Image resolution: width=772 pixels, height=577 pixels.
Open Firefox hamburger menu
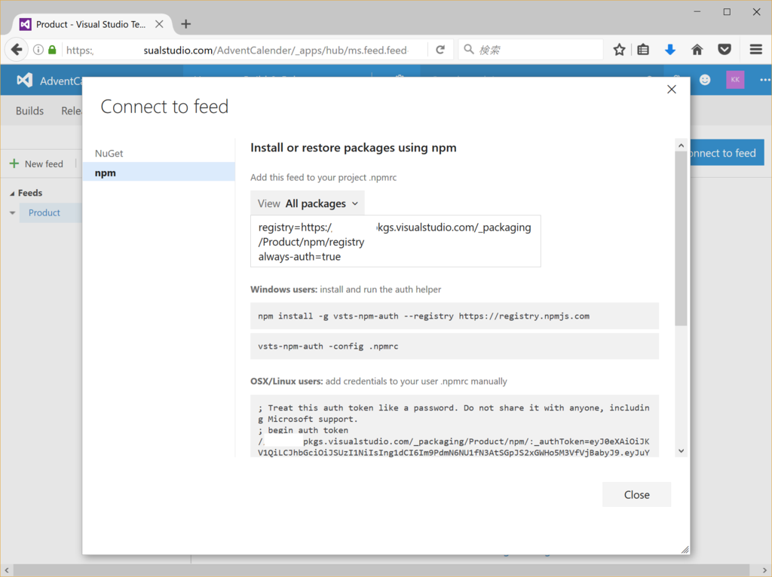coord(755,50)
